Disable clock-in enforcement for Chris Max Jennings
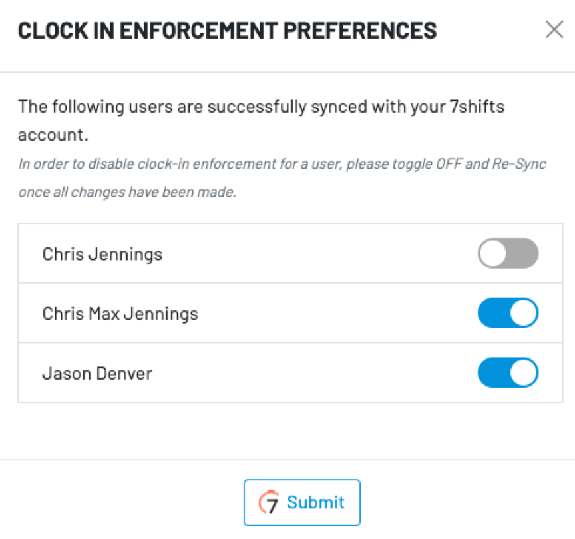The image size is (575, 539). pyautogui.click(x=508, y=313)
